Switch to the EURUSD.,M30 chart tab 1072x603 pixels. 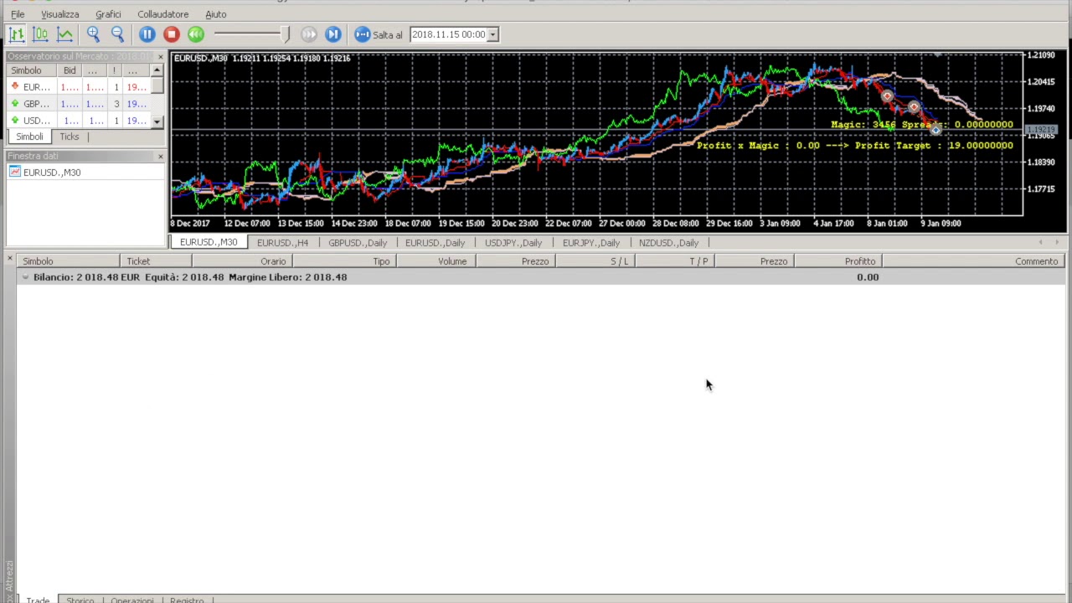click(x=209, y=242)
